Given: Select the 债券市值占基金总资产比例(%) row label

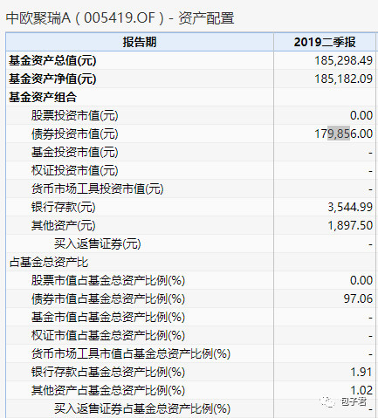Looking at the screenshot, I should [108, 298].
